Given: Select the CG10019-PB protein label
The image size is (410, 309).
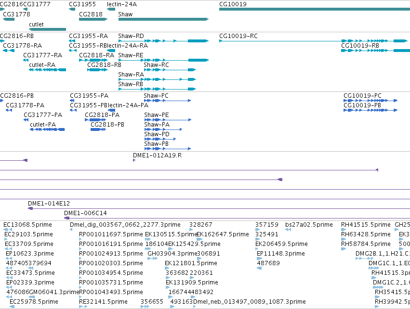Looking at the screenshot, I should tap(362, 105).
